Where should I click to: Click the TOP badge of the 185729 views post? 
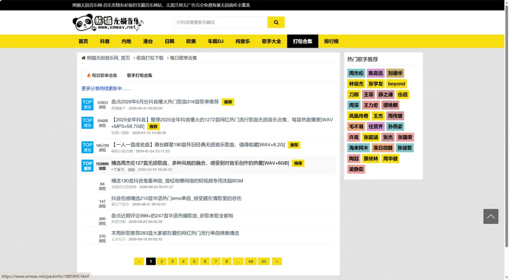click(87, 147)
